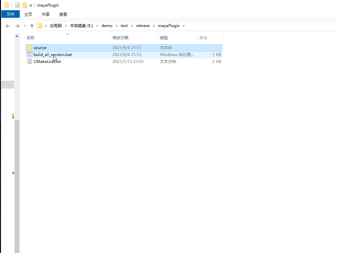The image size is (337, 253).
Task: Click the folder icon in address bar
Action: click(40, 26)
